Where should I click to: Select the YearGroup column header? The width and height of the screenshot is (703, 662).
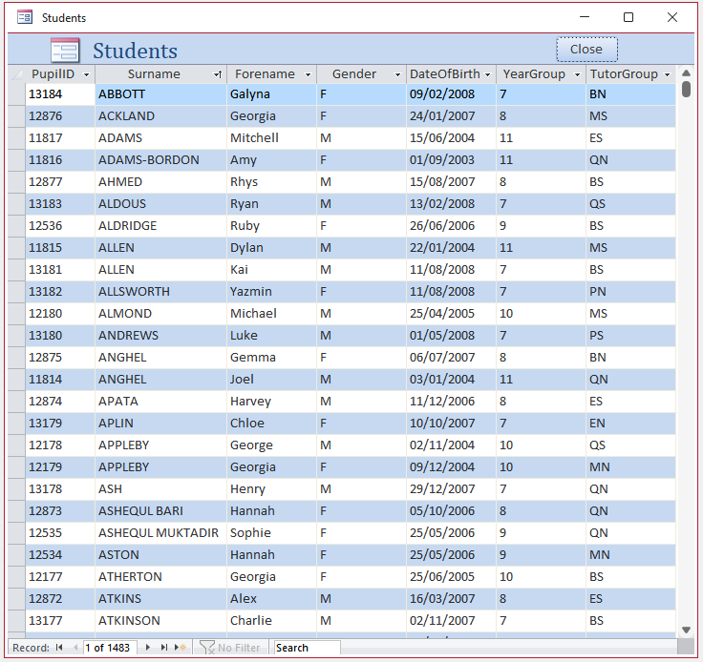click(x=534, y=74)
